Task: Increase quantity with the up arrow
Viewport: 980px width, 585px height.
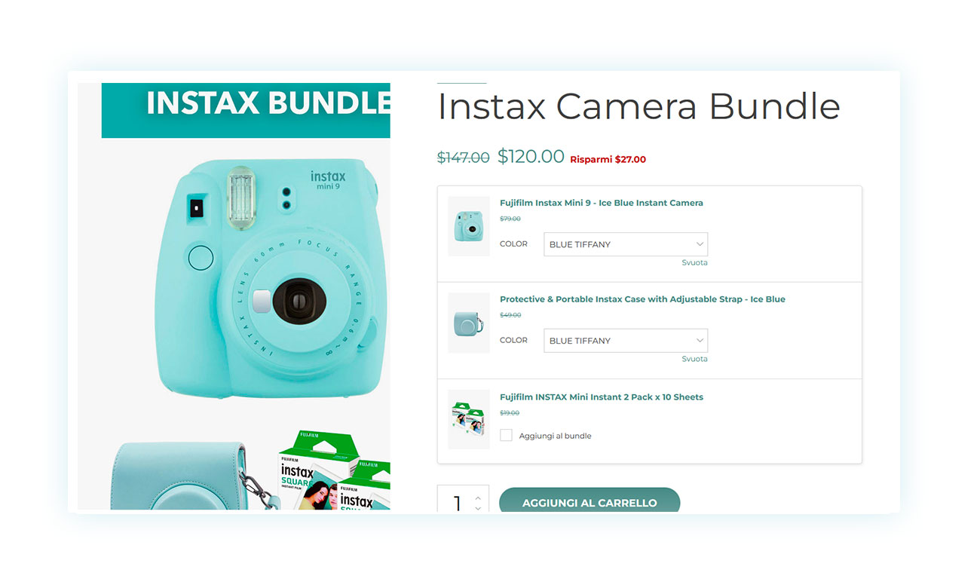Action: click(477, 498)
